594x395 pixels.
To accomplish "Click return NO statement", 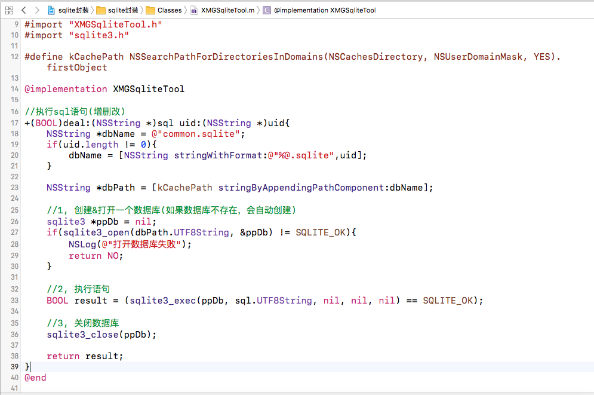I will (x=96, y=256).
